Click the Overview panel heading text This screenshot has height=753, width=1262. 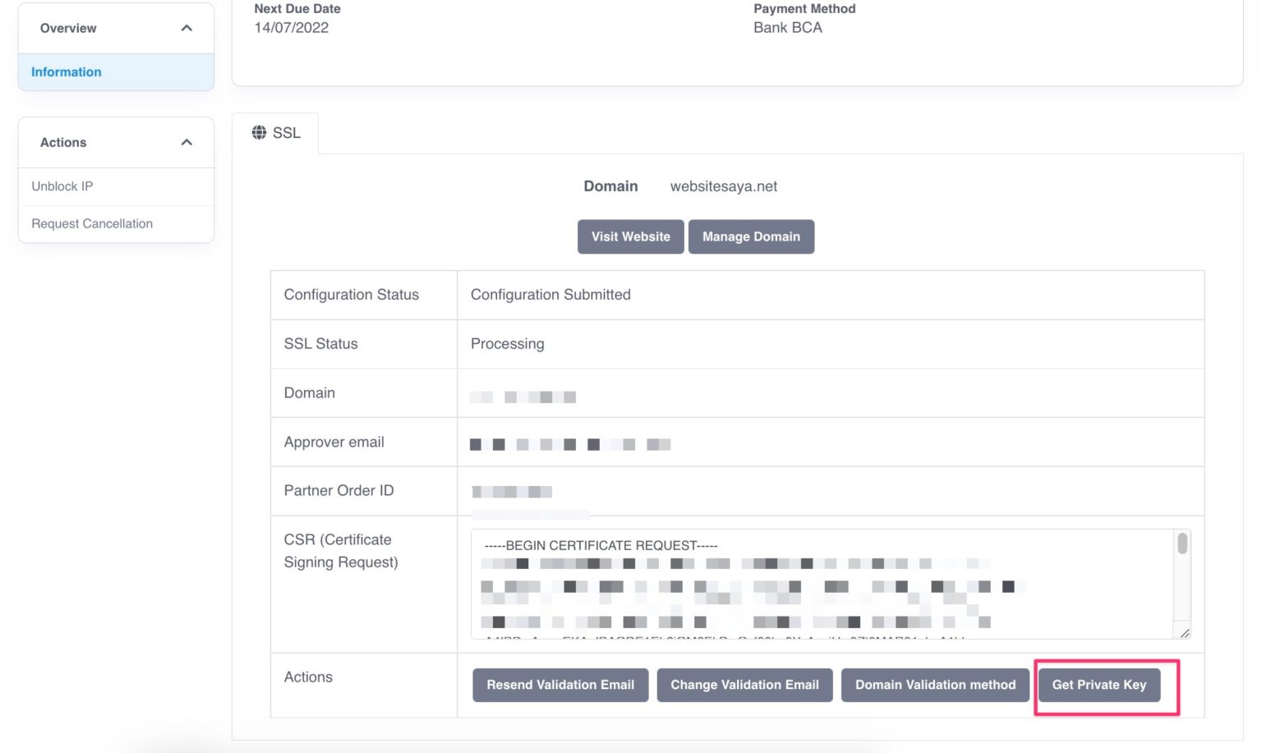coord(68,28)
